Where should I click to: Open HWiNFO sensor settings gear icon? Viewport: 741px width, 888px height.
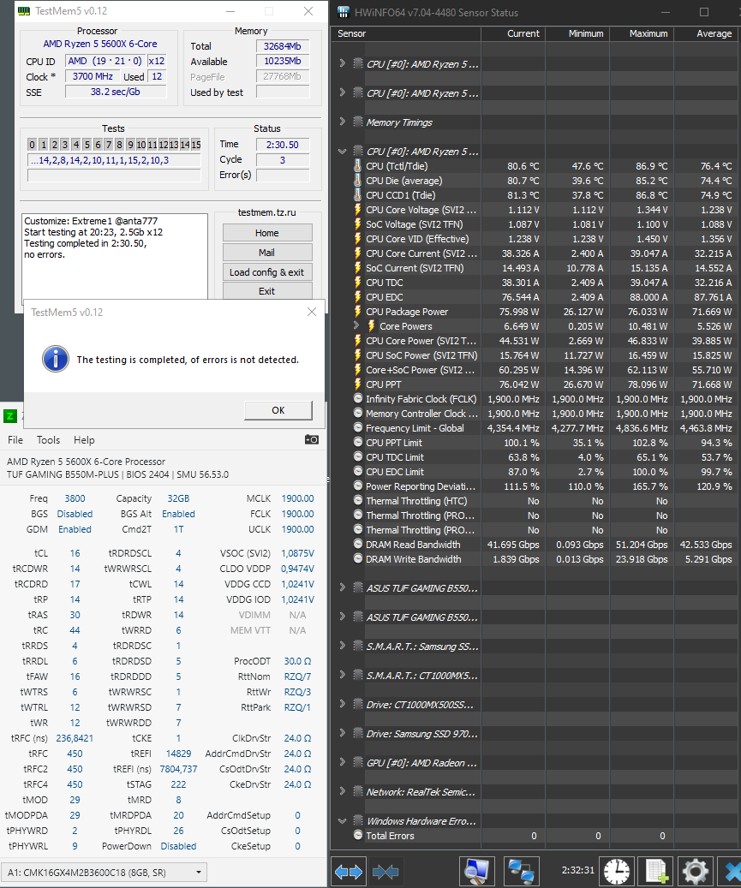[695, 872]
